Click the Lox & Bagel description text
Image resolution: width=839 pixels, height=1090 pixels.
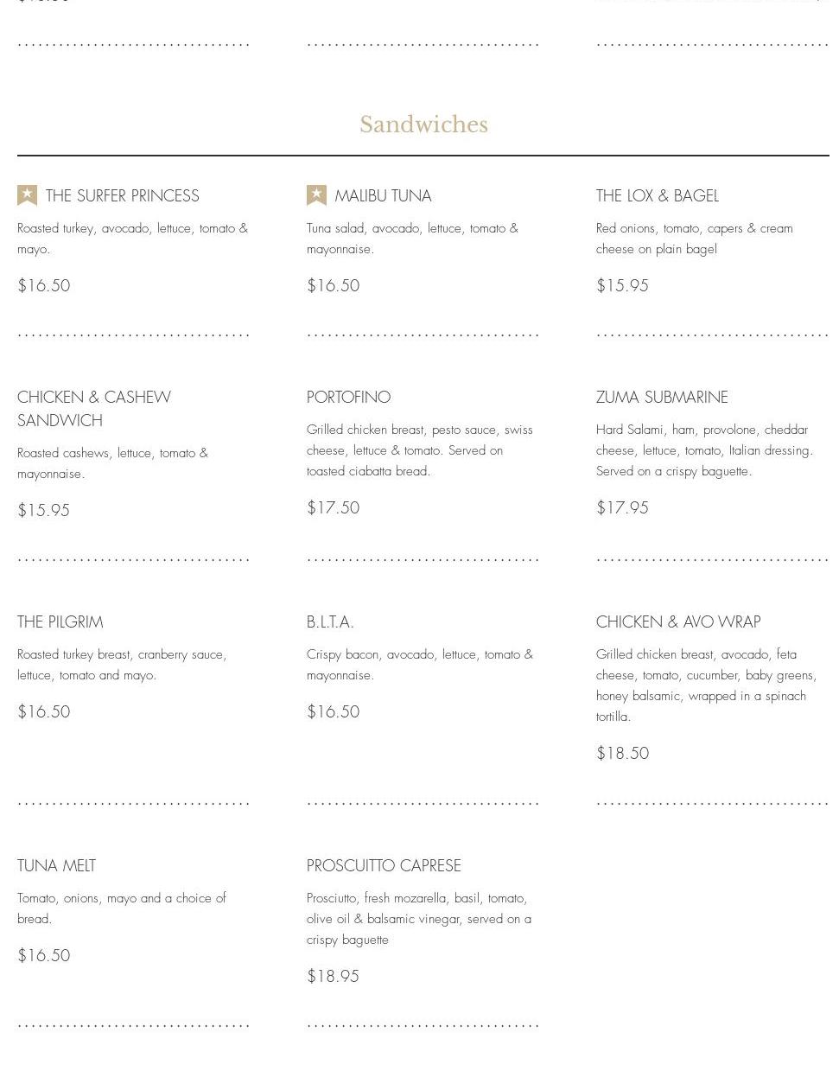[695, 239]
